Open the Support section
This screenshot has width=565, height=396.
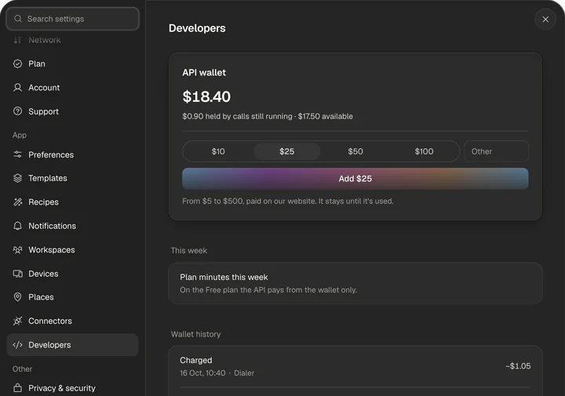coord(72,111)
